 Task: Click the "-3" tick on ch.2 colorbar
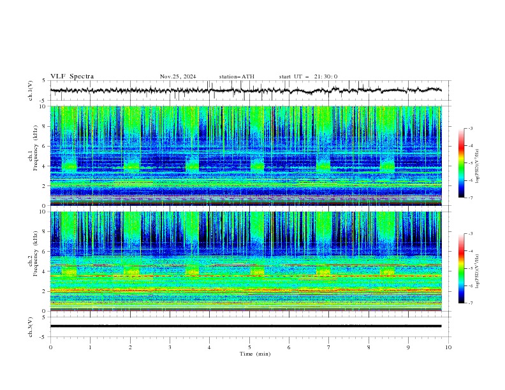[471, 234]
